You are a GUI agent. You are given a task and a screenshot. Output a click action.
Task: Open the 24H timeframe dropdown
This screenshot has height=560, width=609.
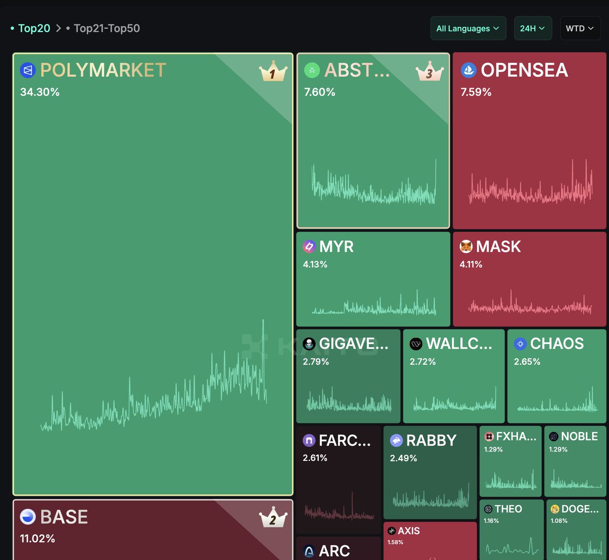[533, 28]
